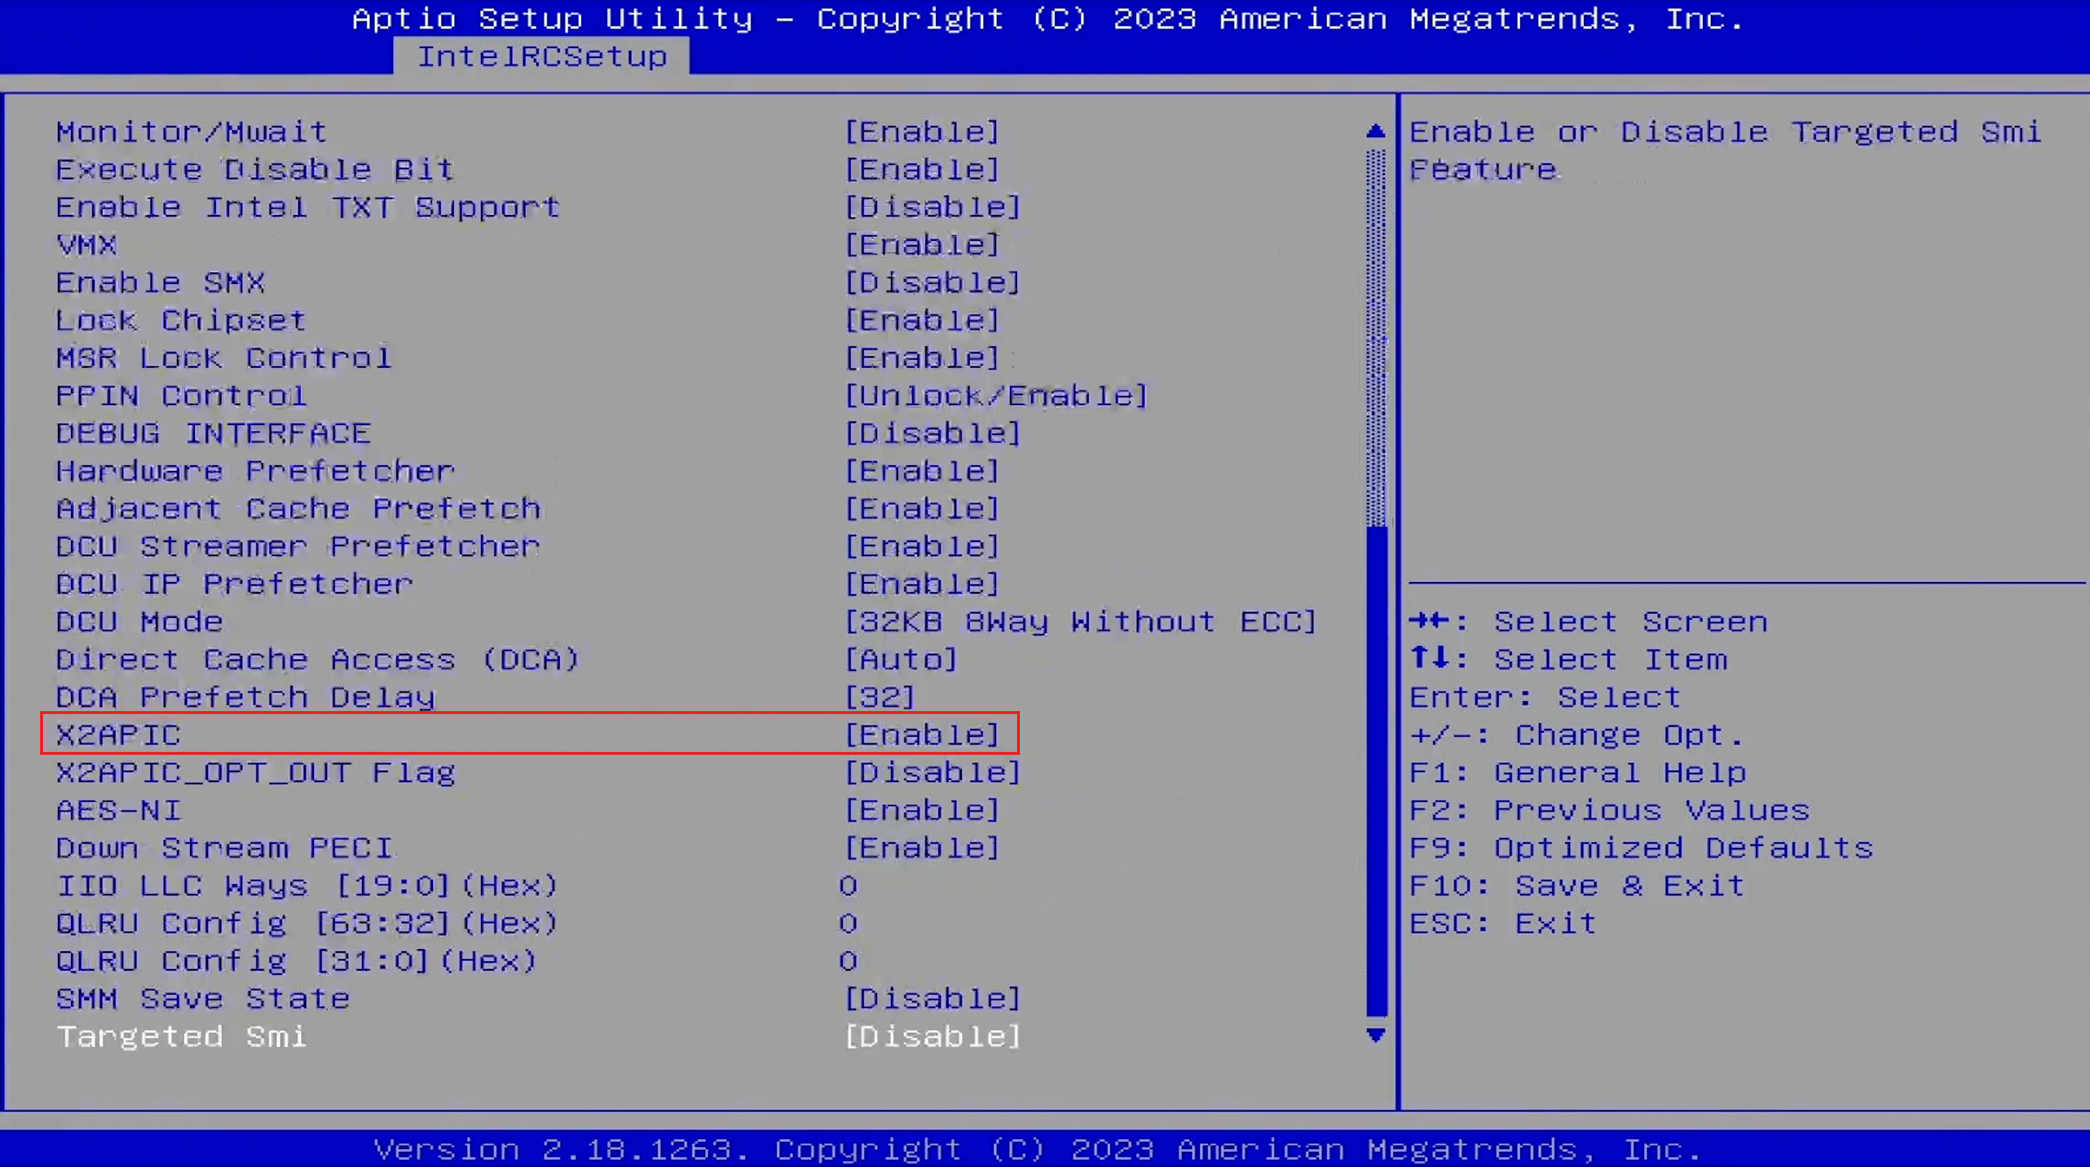Toggle Lock Chipset Enable value
Viewport: 2090px width, 1167px height.
(922, 320)
